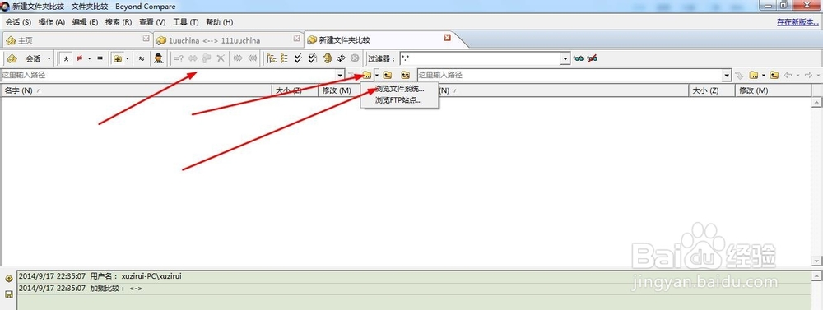Click the right pane Back arrow
The height and width of the screenshot is (310, 823).
coord(788,75)
